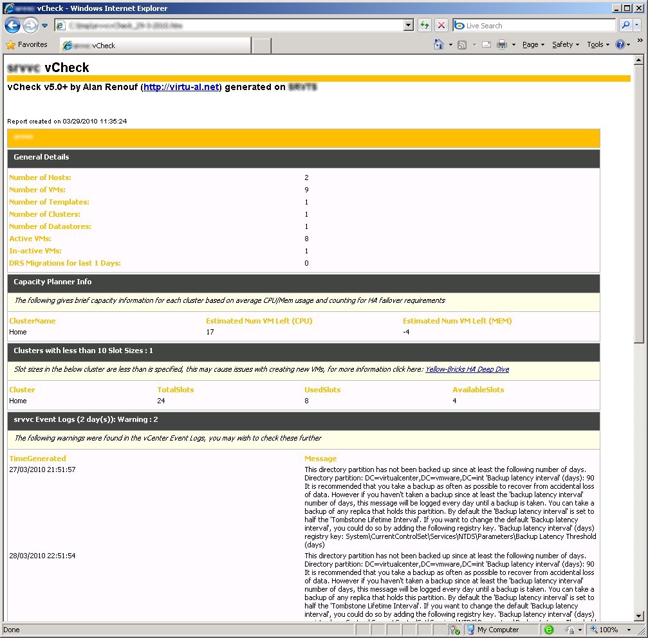Click the Refresh page icon
648x638 pixels.
(425, 26)
